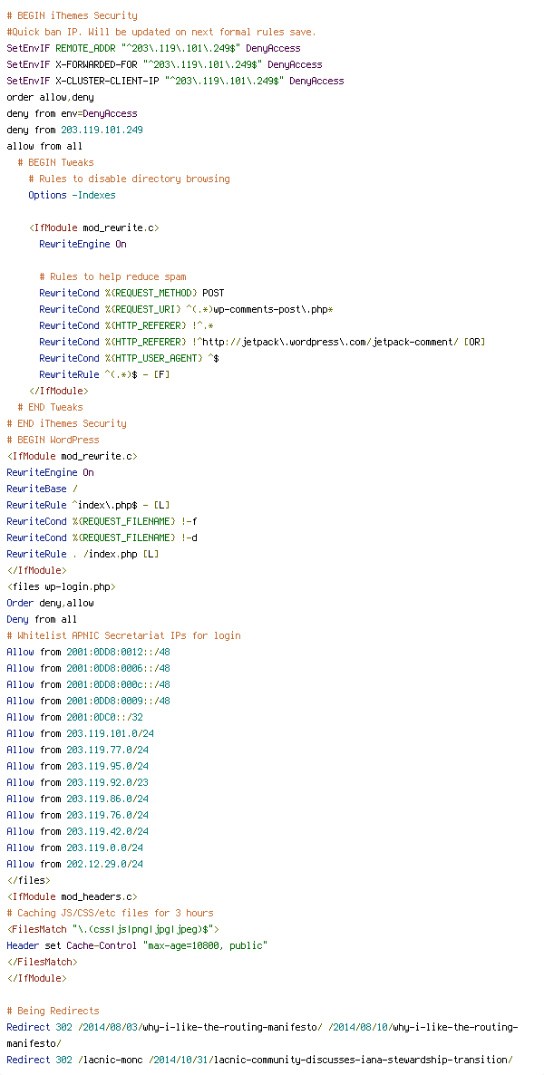Click the '#Quick ban IP' comment line
544x1075 pixels.
pyautogui.click(x=162, y=33)
